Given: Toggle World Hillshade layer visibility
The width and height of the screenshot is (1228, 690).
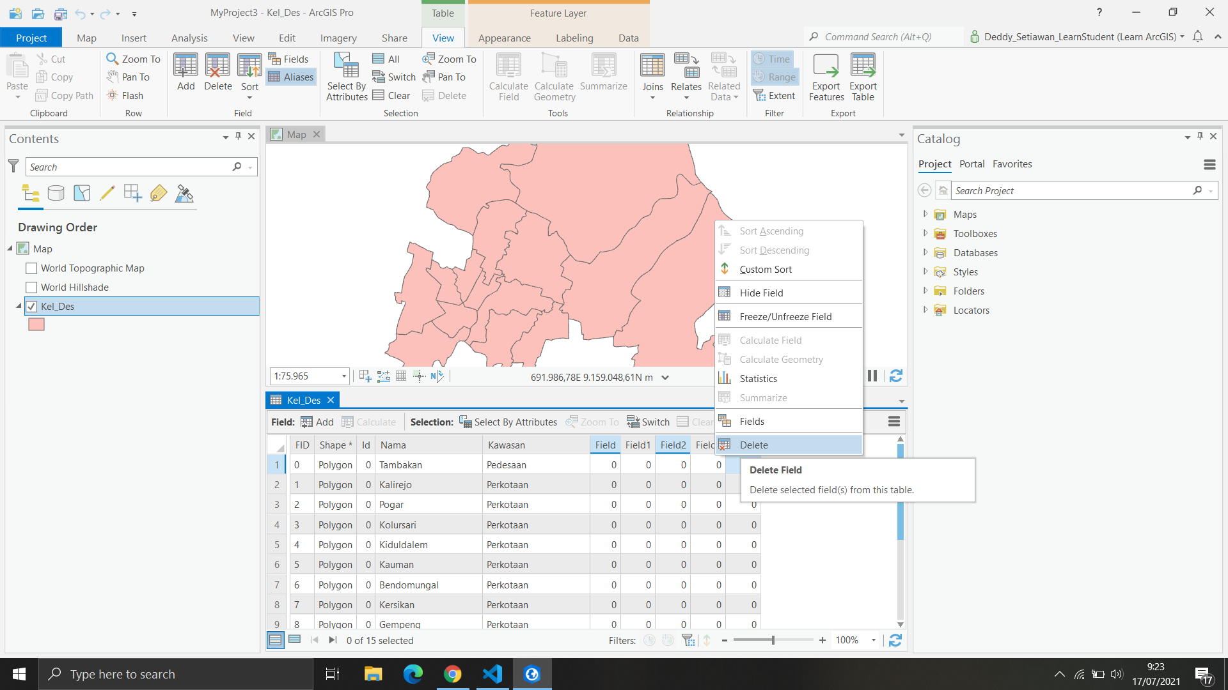Looking at the screenshot, I should pos(31,287).
